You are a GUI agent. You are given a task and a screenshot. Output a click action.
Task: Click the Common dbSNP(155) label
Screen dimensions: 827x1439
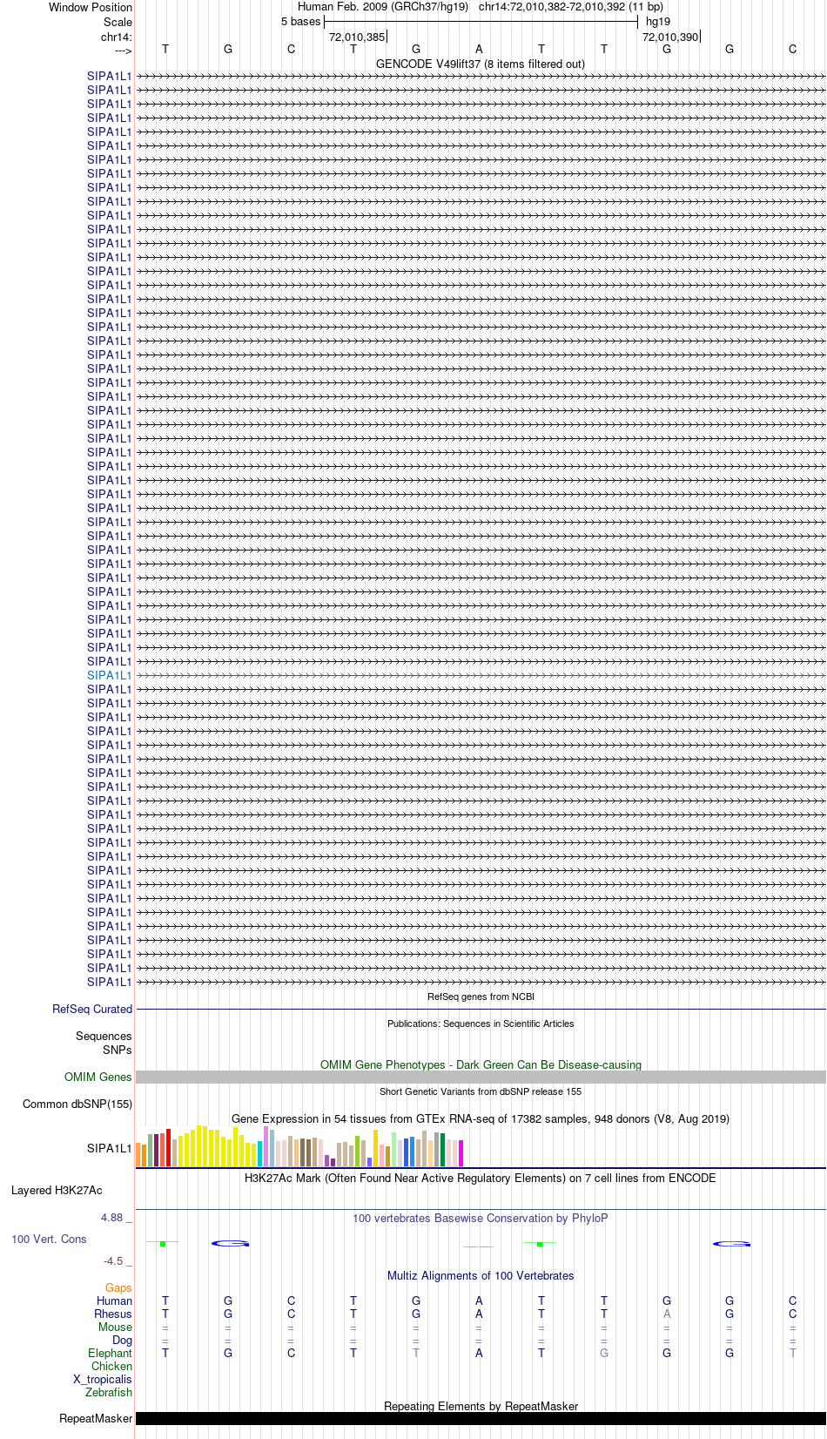(x=77, y=1104)
